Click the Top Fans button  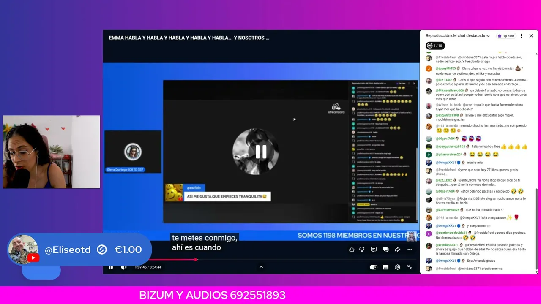pos(506,36)
